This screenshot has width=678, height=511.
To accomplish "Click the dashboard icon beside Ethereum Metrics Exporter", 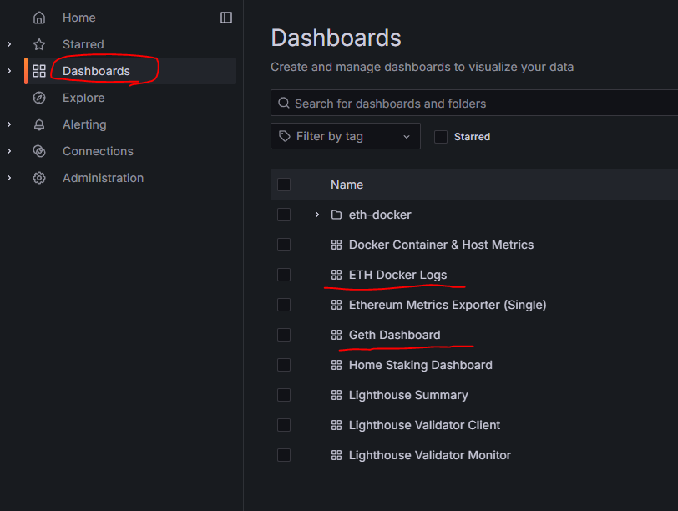I will tap(336, 305).
